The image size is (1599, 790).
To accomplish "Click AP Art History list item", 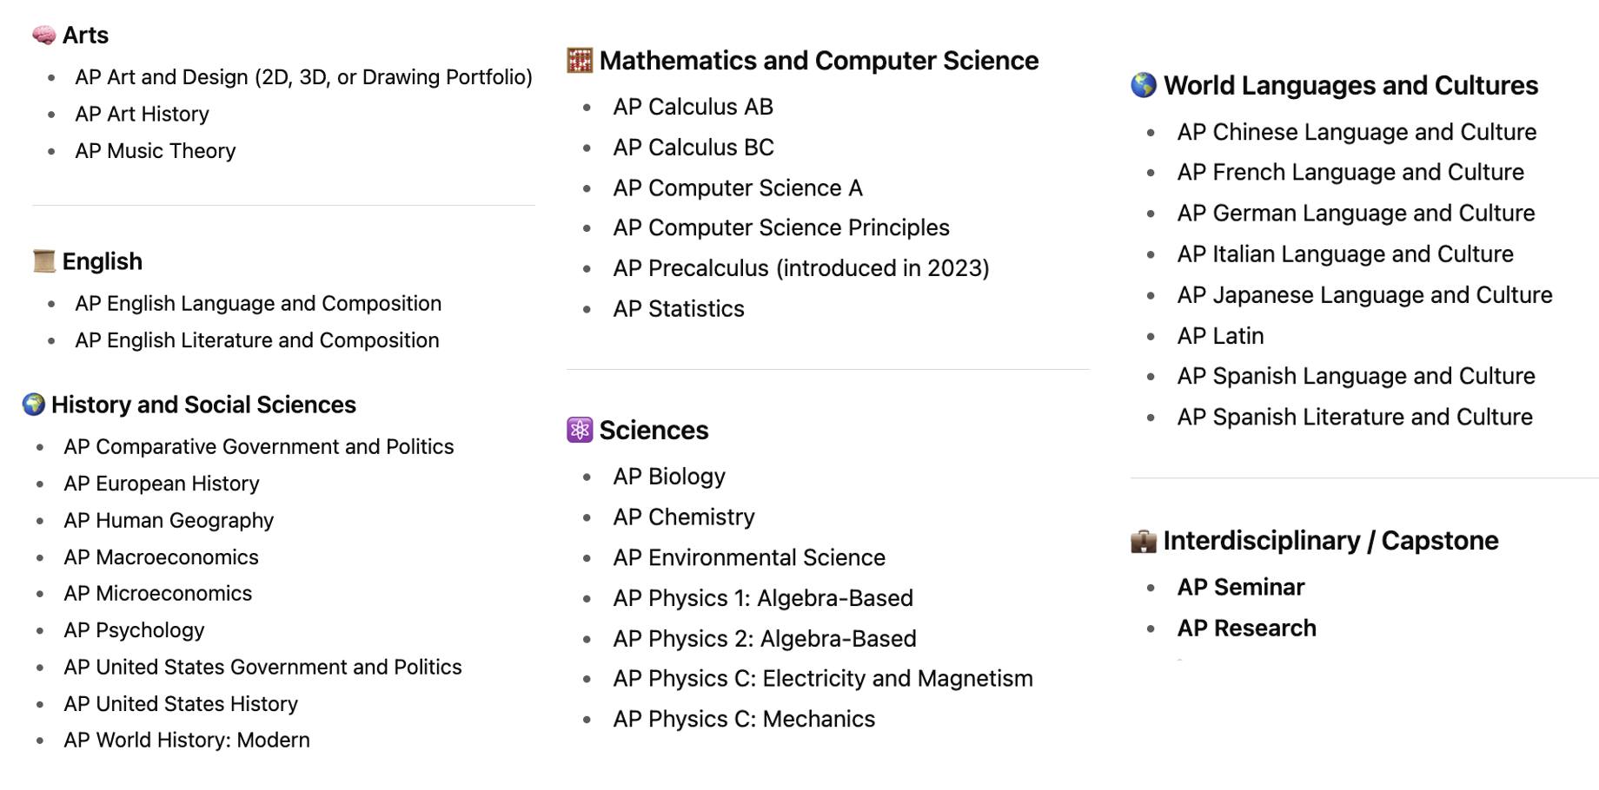I will pos(142,115).
